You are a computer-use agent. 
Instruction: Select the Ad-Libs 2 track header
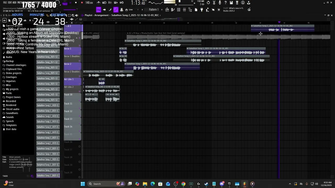pyautogui.click(x=72, y=89)
